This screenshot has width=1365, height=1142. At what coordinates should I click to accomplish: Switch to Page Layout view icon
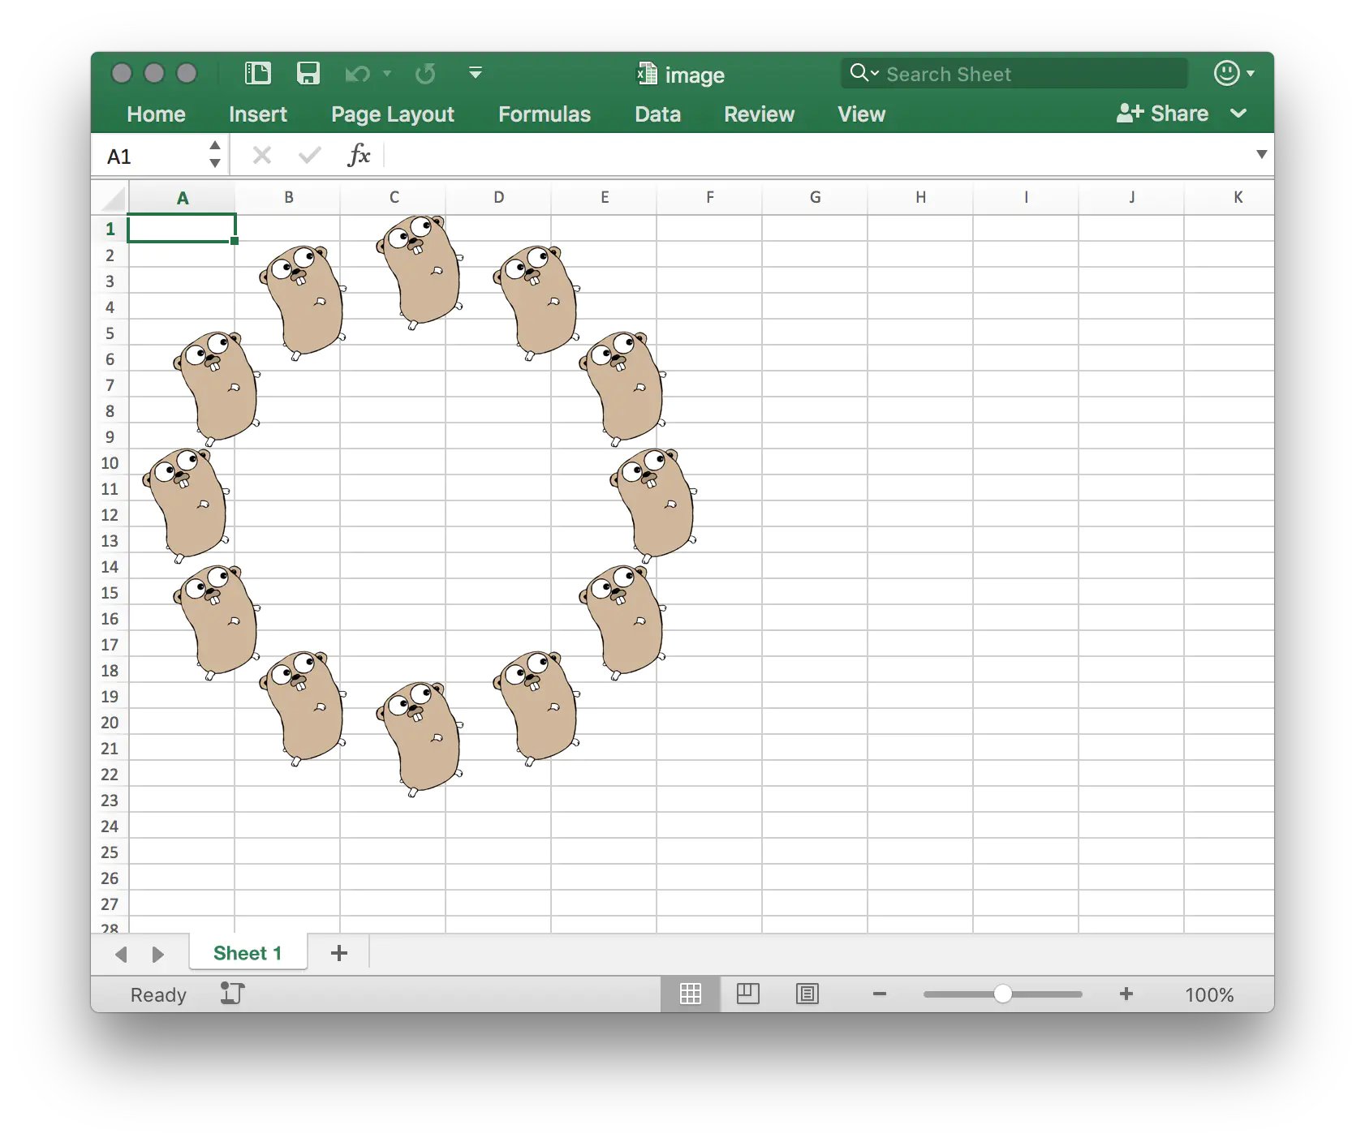pyautogui.click(x=748, y=994)
